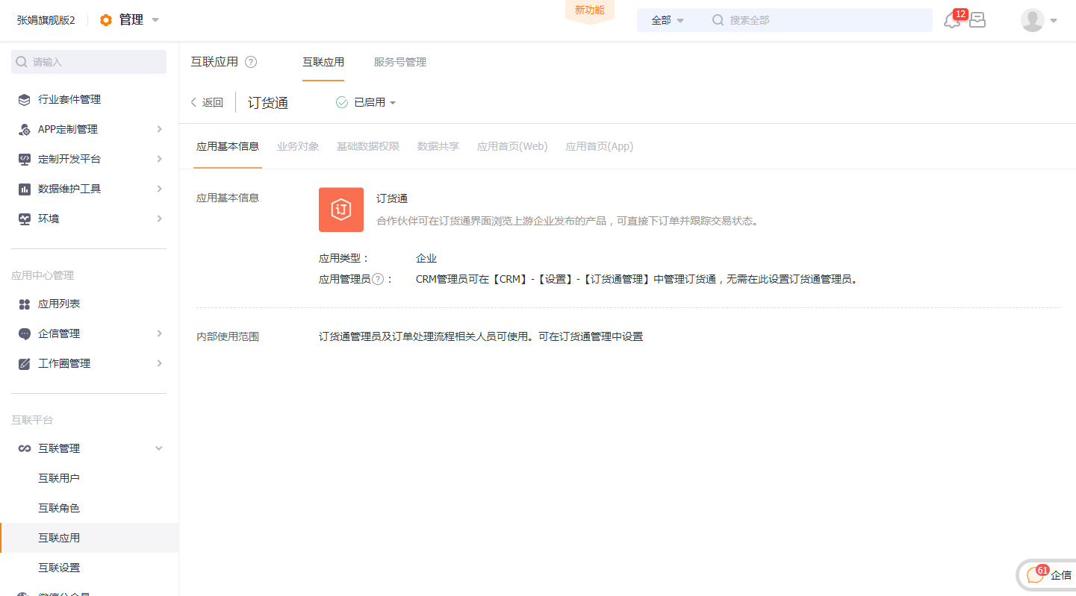This screenshot has width=1076, height=596.
Task: Click the magnifier in sidebar search box
Action: click(22, 62)
